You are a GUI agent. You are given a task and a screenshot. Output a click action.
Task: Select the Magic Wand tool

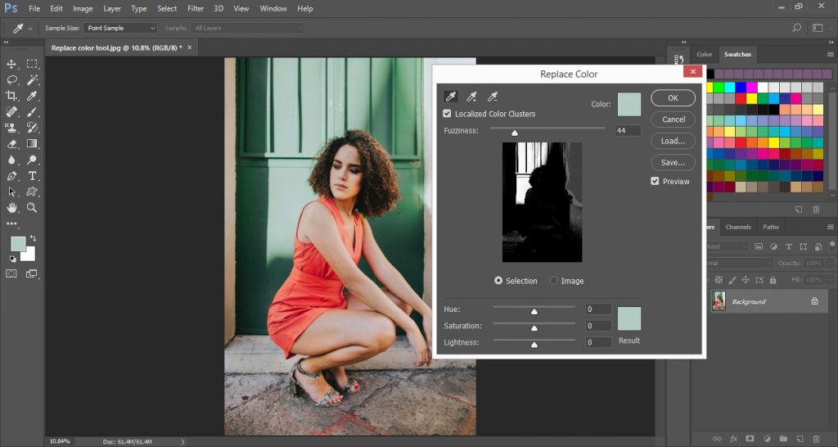pyautogui.click(x=32, y=80)
